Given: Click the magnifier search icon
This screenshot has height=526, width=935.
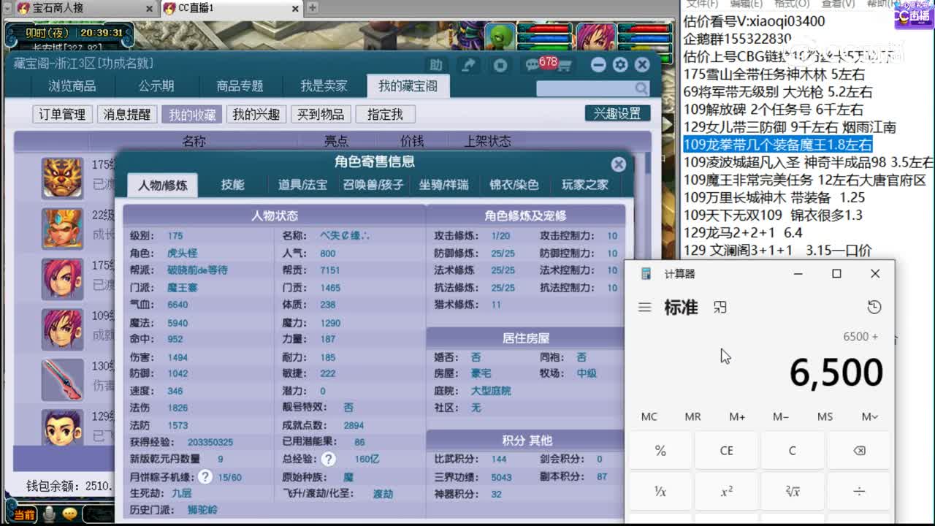Looking at the screenshot, I should (x=641, y=88).
